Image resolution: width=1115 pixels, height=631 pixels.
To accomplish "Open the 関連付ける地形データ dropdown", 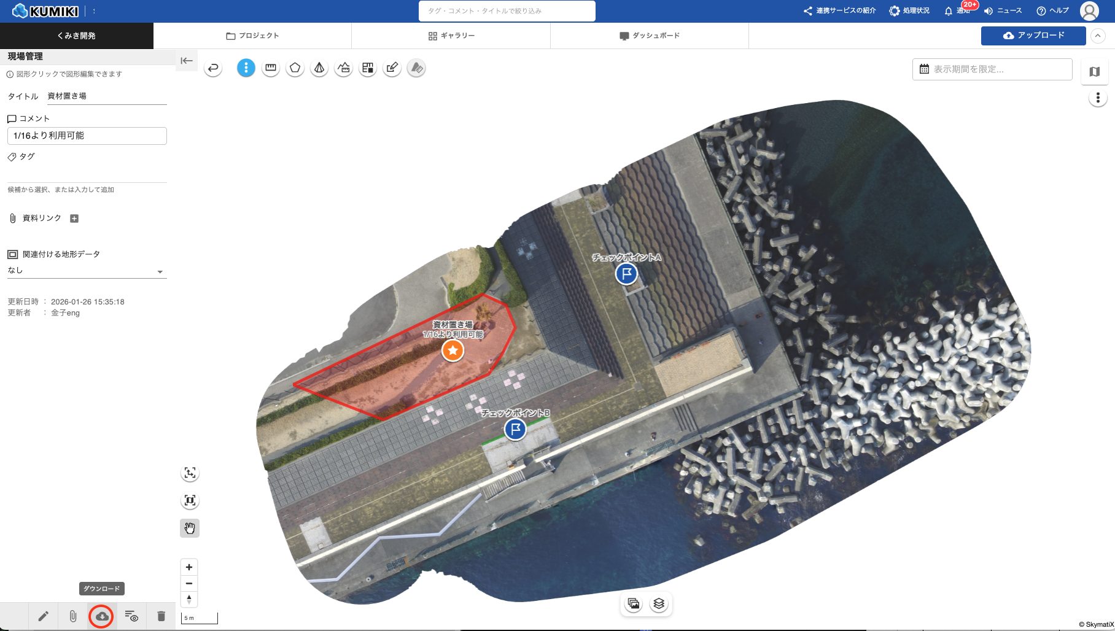I will click(x=87, y=271).
